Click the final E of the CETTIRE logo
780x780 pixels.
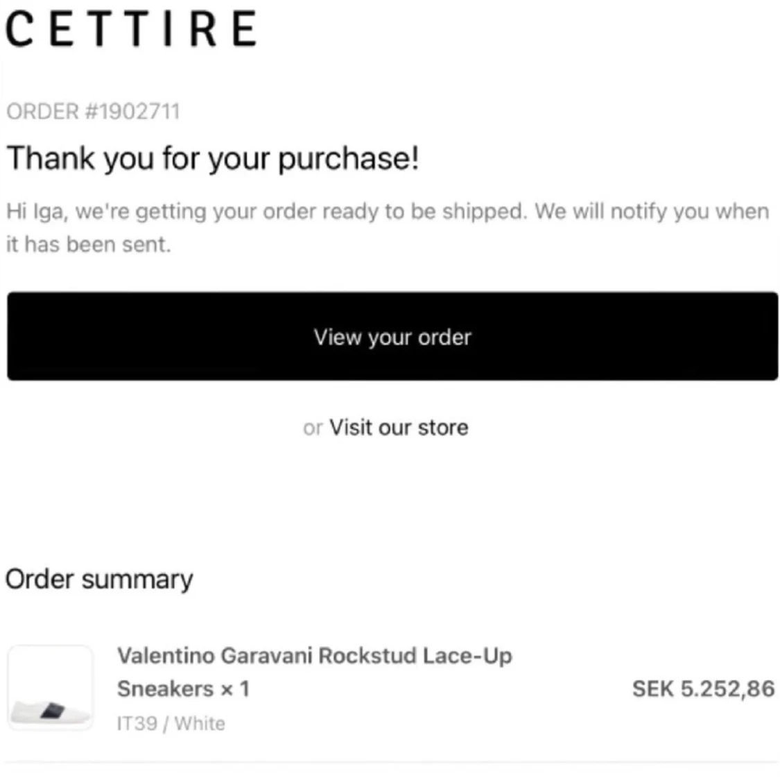click(x=244, y=29)
